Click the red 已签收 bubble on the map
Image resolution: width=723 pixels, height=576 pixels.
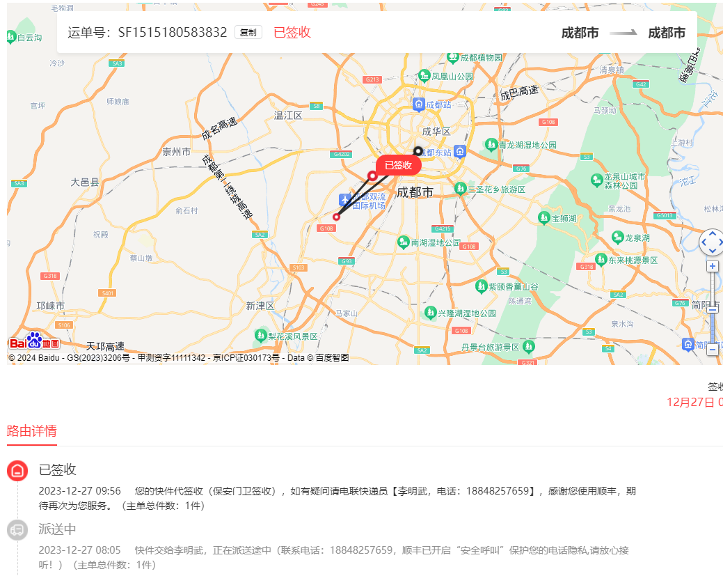click(399, 165)
